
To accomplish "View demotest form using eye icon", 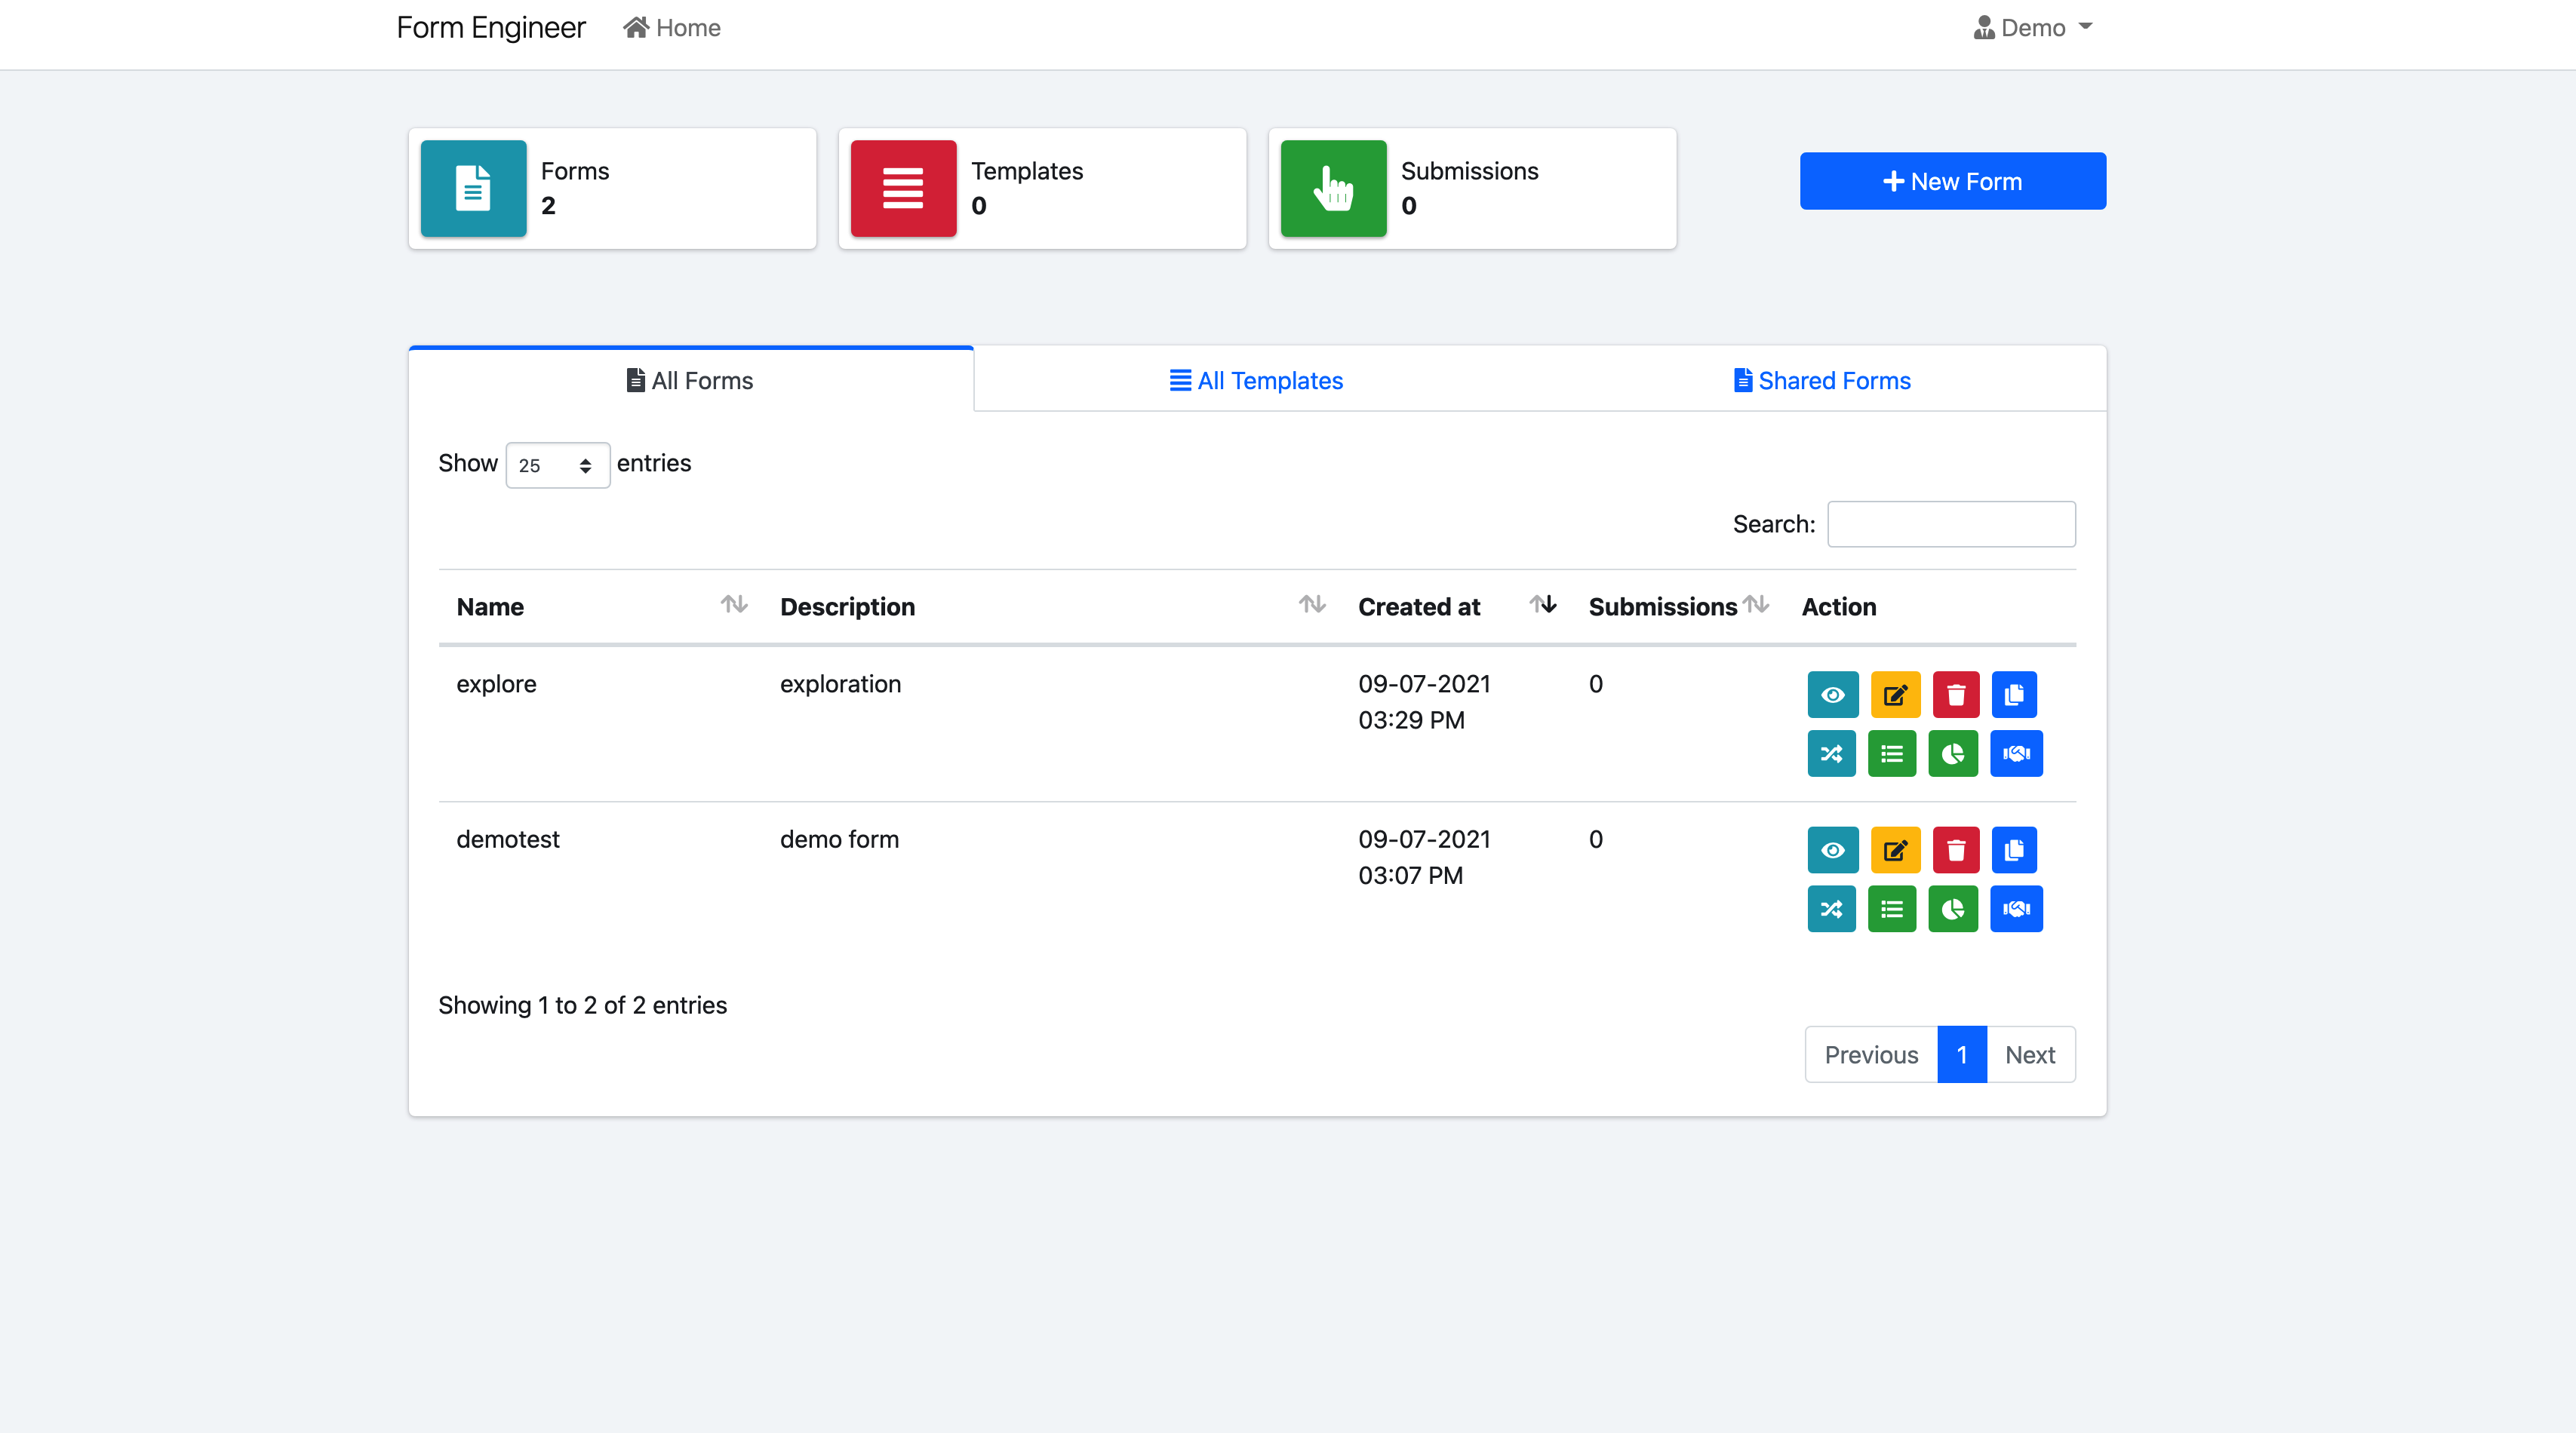I will point(1832,851).
